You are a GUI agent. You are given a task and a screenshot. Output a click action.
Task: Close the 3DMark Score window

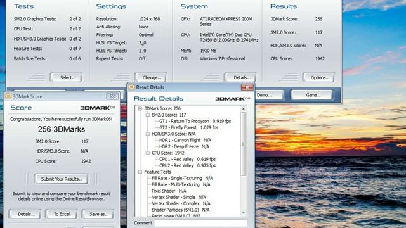click(x=112, y=96)
